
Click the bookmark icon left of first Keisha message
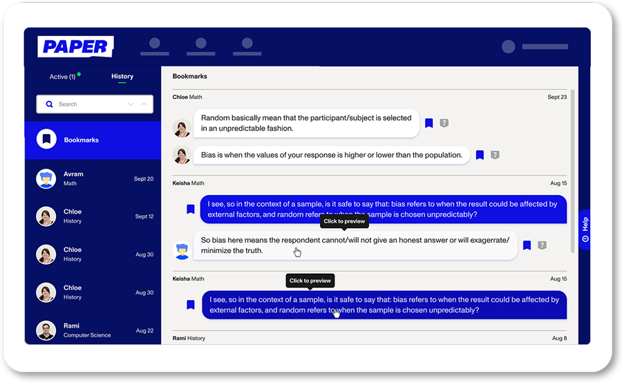point(191,209)
